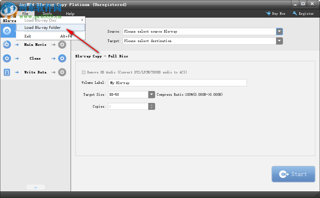Select the Main Movie mode icon

pos(7,44)
